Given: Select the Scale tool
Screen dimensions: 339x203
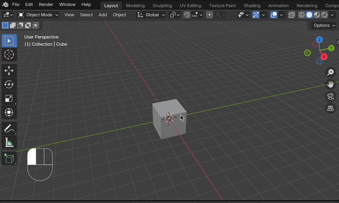Looking at the screenshot, I should (9, 99).
